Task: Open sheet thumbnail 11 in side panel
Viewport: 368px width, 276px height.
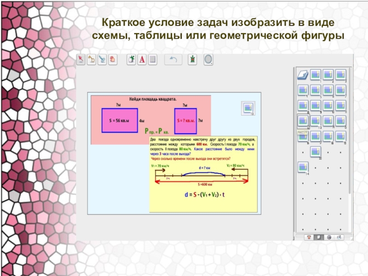Action: click(340, 106)
